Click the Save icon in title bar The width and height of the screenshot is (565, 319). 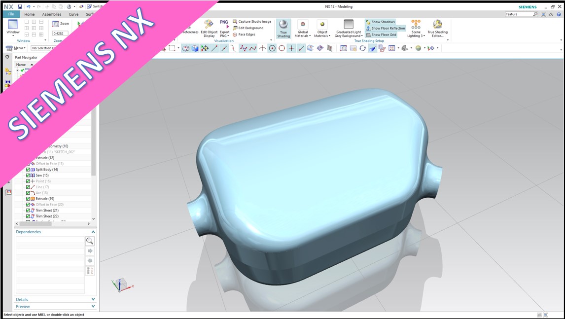(20, 6)
